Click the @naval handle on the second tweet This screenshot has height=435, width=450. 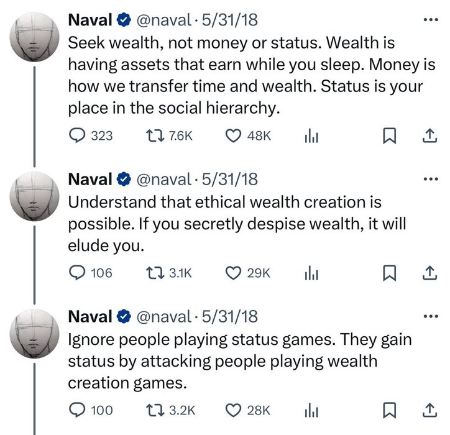[162, 180]
